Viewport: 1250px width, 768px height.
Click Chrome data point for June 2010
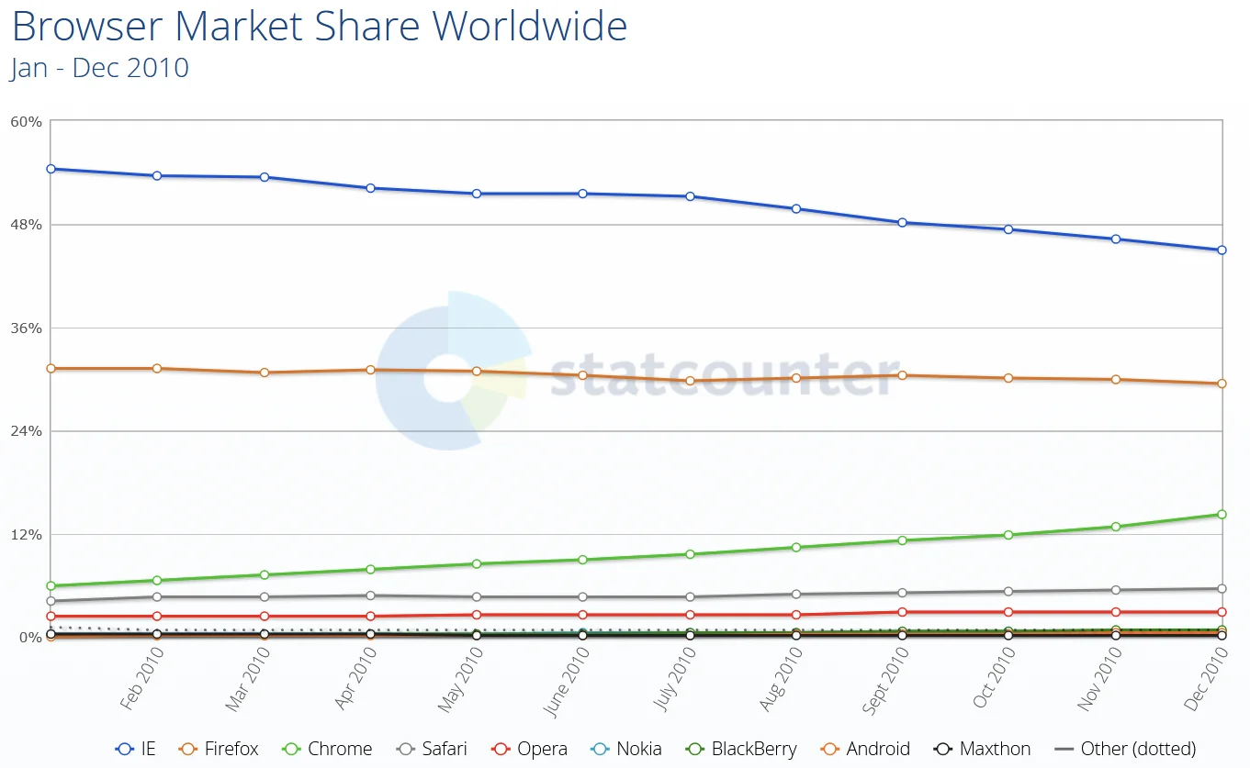point(582,560)
